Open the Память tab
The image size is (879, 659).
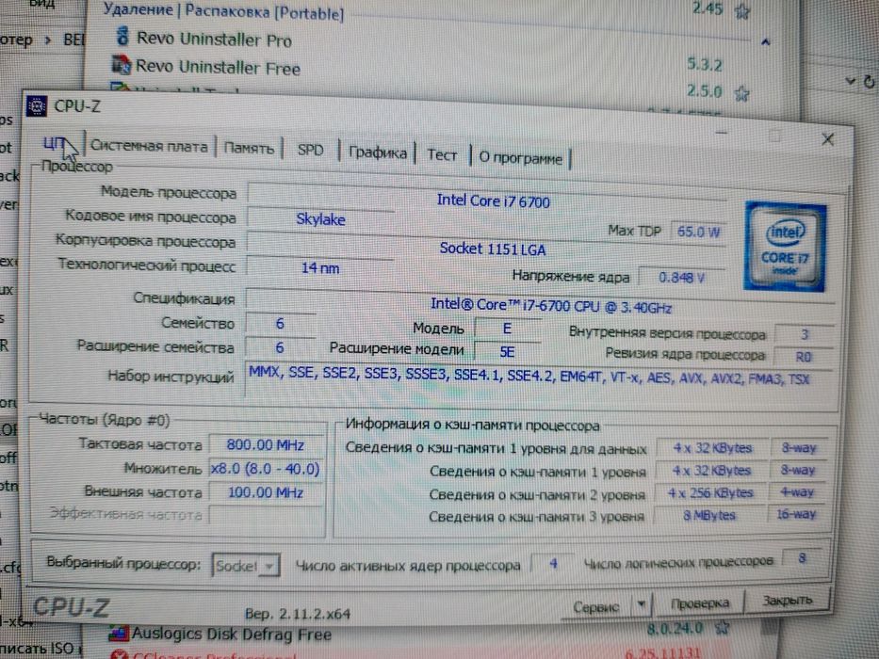click(249, 149)
